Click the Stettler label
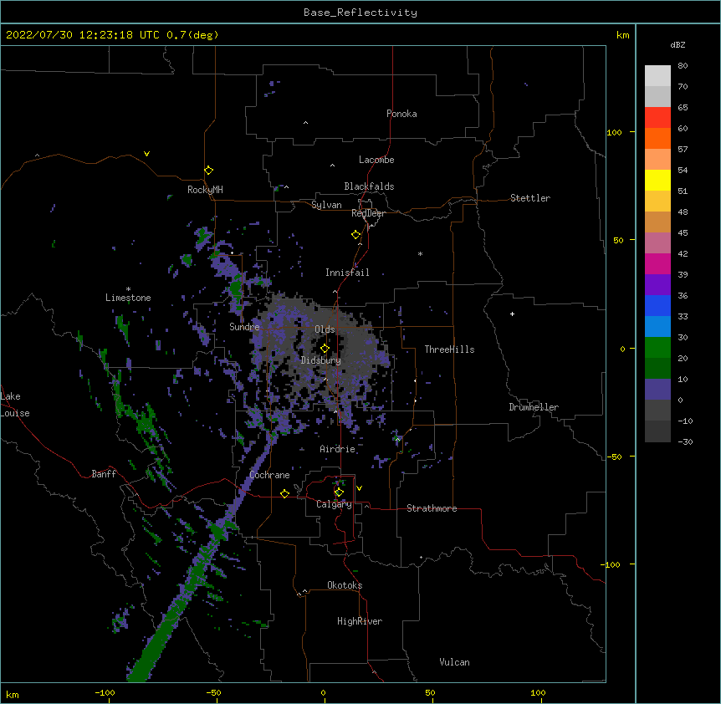Viewport: 721px width, 704px height. tap(530, 198)
